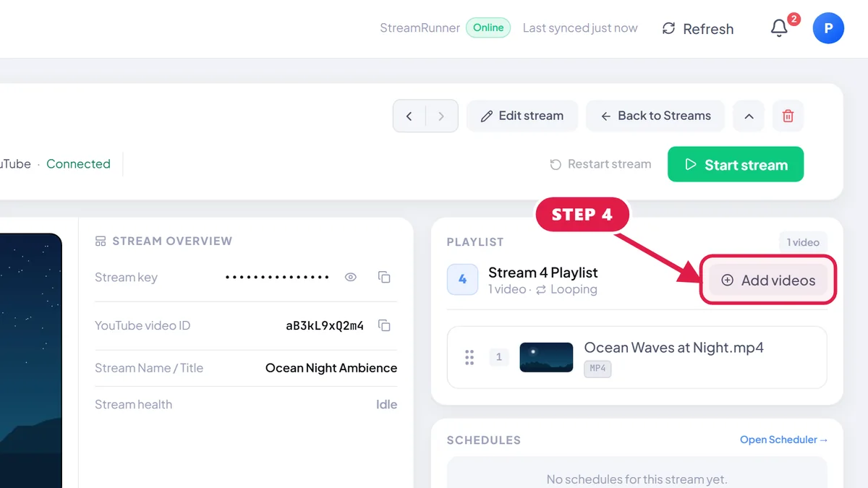
Task: Go to the next stream arrow
Action: (441, 116)
